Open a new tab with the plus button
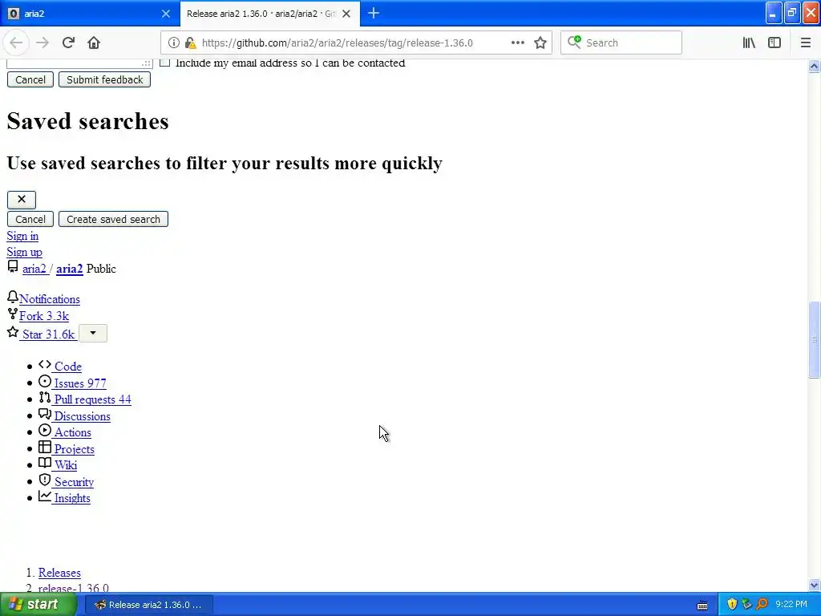This screenshot has width=821, height=616. 374,14
